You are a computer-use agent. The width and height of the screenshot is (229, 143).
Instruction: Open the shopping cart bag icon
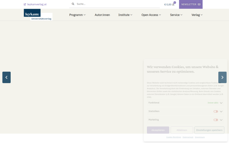(173, 5)
